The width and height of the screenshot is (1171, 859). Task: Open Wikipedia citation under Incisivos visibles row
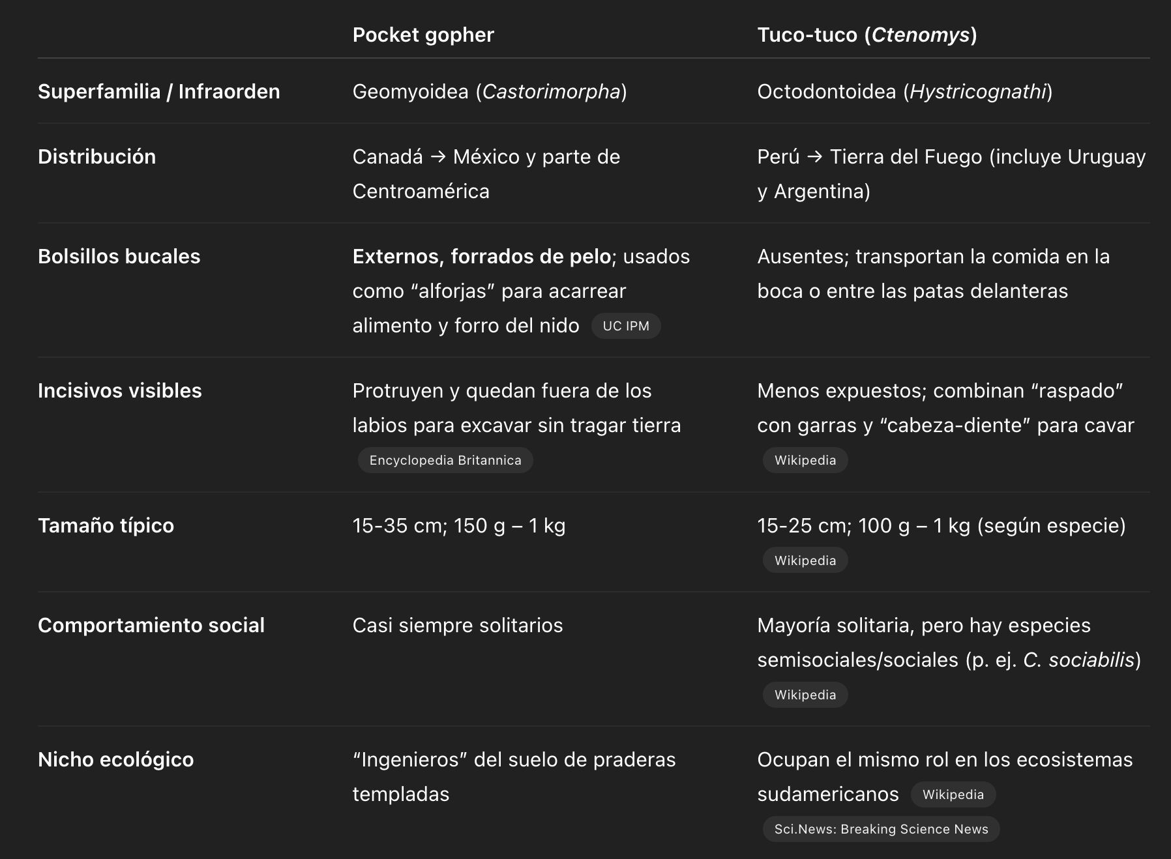coord(805,460)
